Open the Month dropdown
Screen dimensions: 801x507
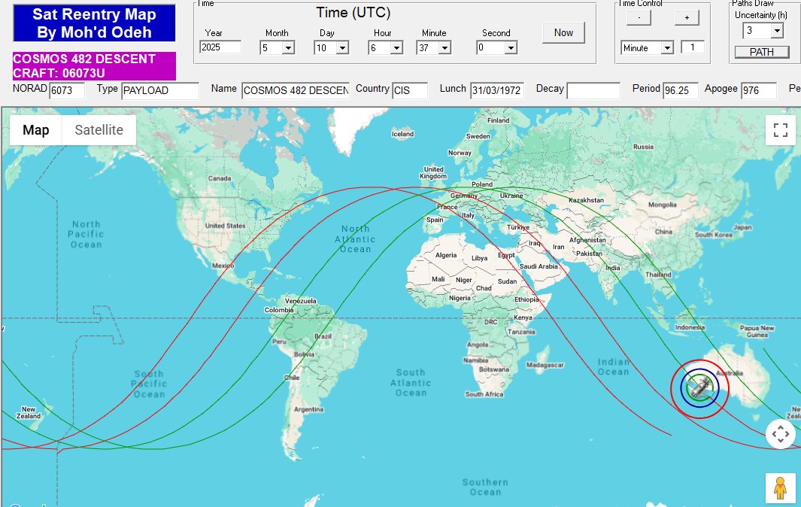coord(287,47)
